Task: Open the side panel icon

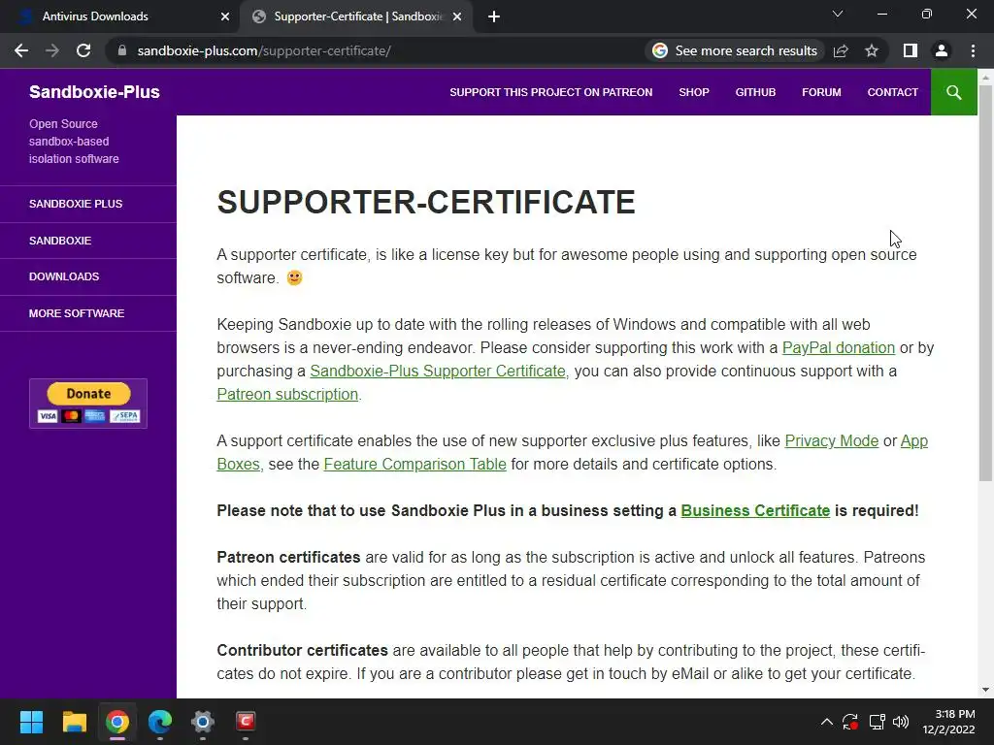Action: (911, 50)
